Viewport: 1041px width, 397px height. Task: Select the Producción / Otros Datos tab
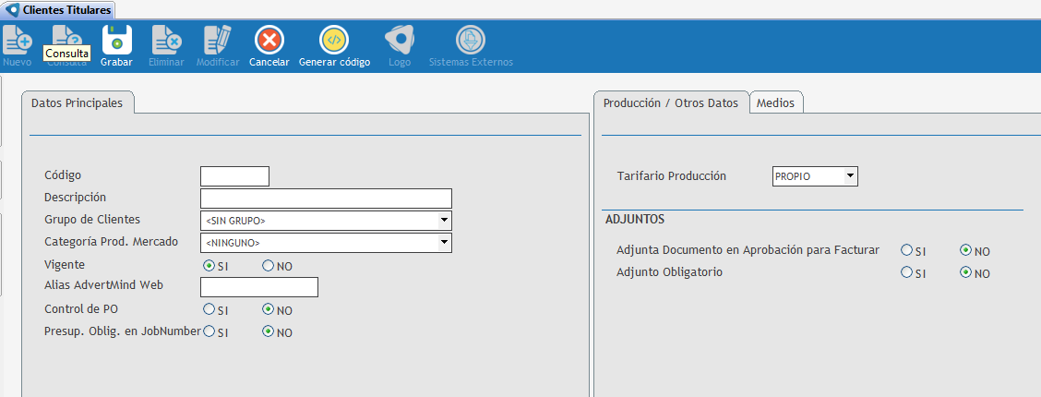670,103
